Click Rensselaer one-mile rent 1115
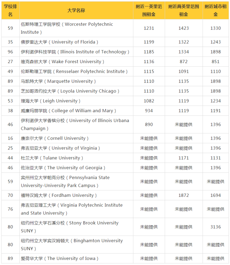The width and height of the screenshot is (230, 265). [x=149, y=71]
